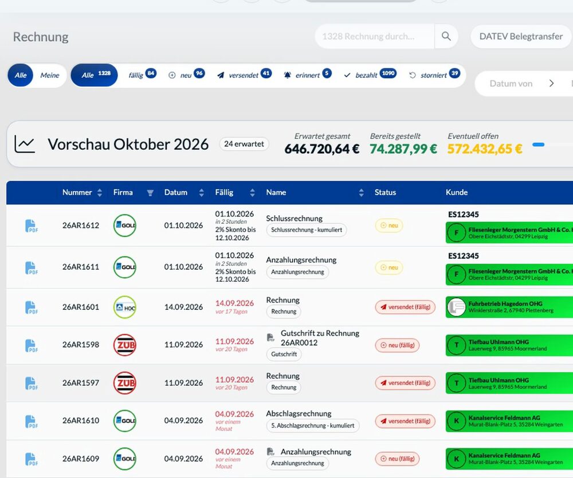The height and width of the screenshot is (478, 573).
Task: Click the neu (fällig) status in row 26AR1598
Action: click(x=398, y=345)
